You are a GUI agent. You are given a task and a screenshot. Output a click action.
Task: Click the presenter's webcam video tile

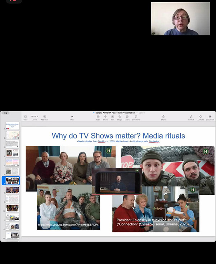180,18
